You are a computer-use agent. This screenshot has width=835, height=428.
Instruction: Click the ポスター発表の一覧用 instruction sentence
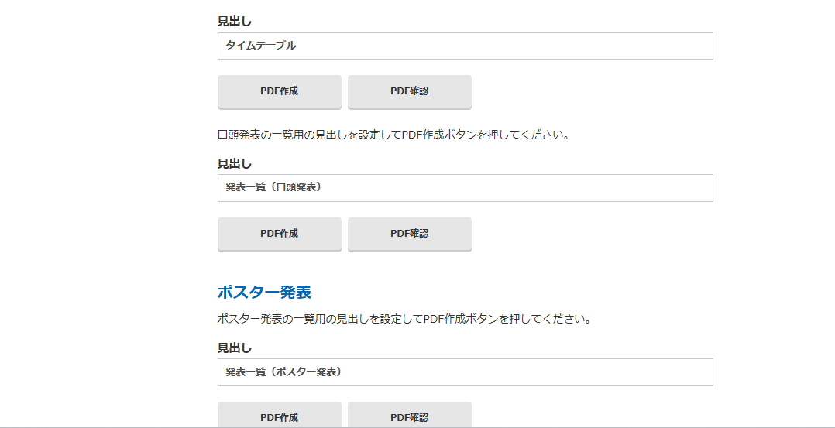pos(404,320)
